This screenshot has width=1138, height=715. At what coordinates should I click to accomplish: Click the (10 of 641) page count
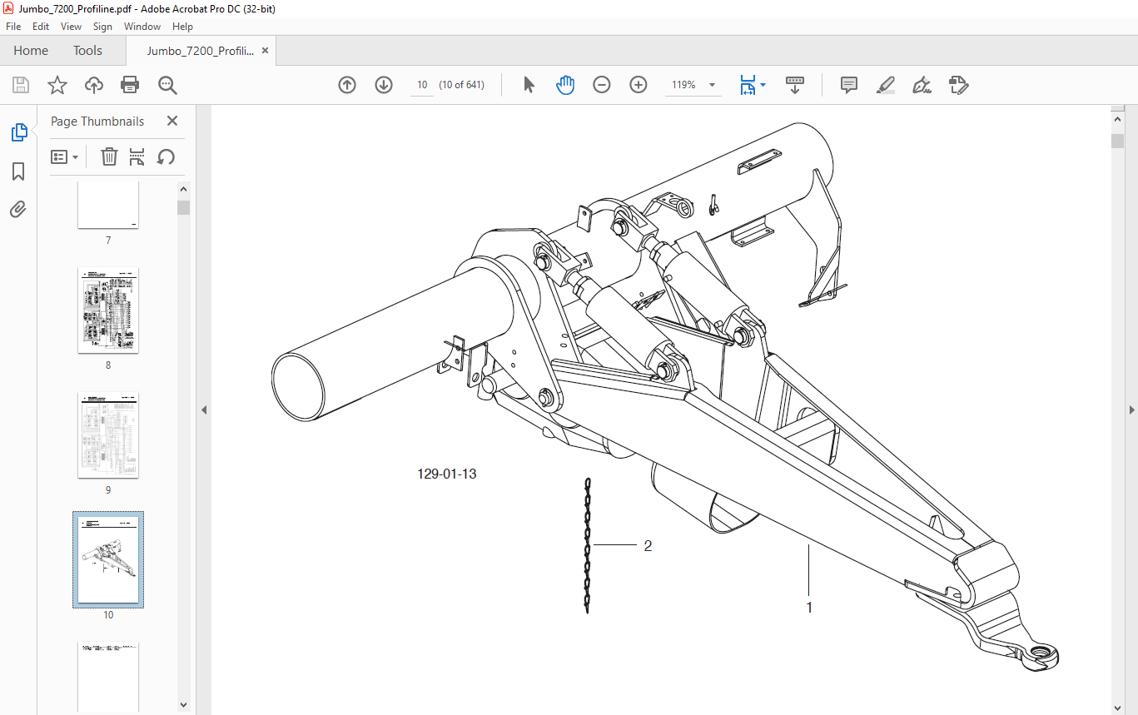(462, 85)
